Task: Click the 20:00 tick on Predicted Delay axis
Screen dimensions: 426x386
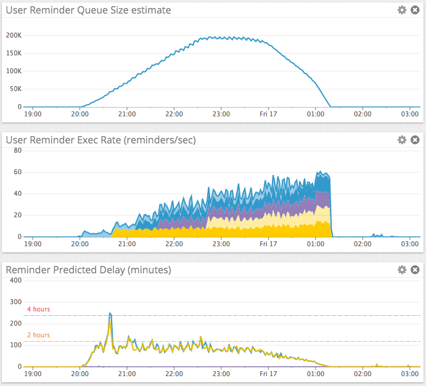Action: (x=80, y=374)
